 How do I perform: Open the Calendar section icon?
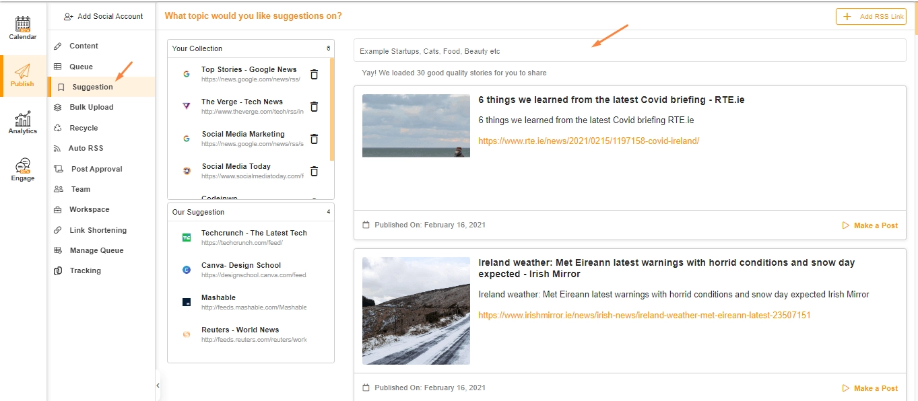pos(23,24)
